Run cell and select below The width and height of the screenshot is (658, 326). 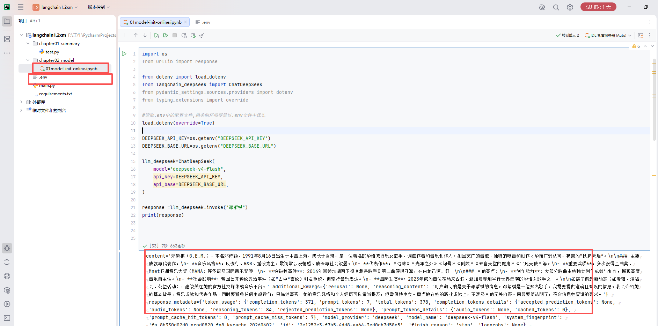tap(156, 35)
